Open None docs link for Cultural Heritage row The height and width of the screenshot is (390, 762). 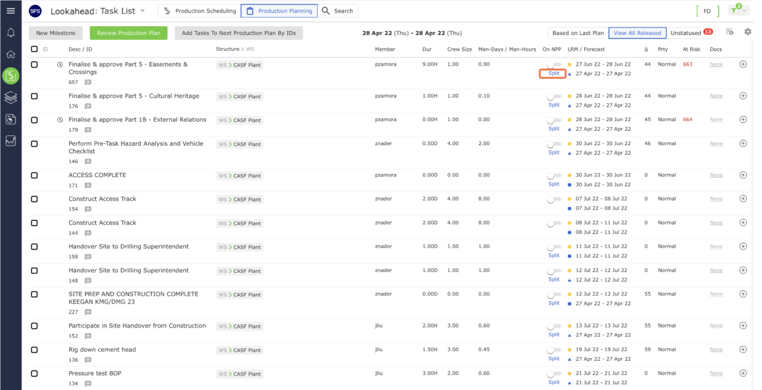(716, 96)
